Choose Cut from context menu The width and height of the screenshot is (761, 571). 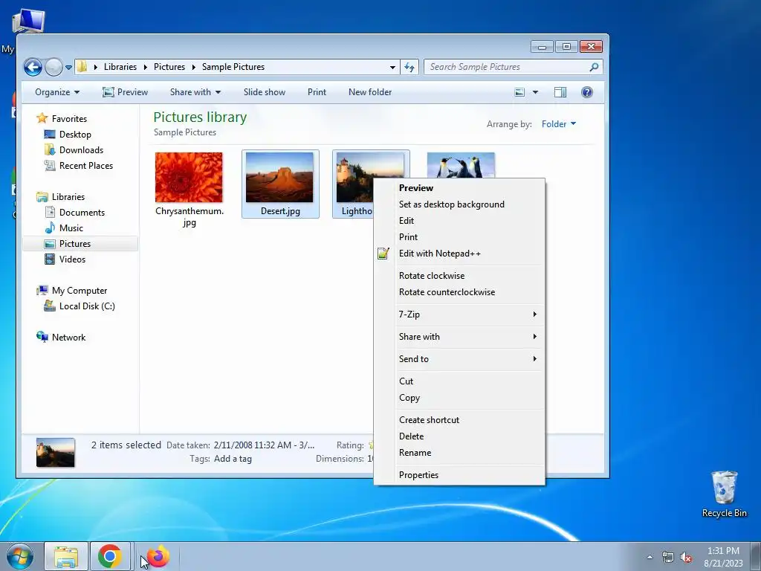click(459, 381)
